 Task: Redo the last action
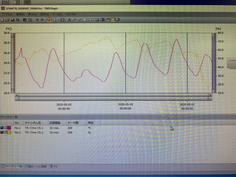(42, 20)
